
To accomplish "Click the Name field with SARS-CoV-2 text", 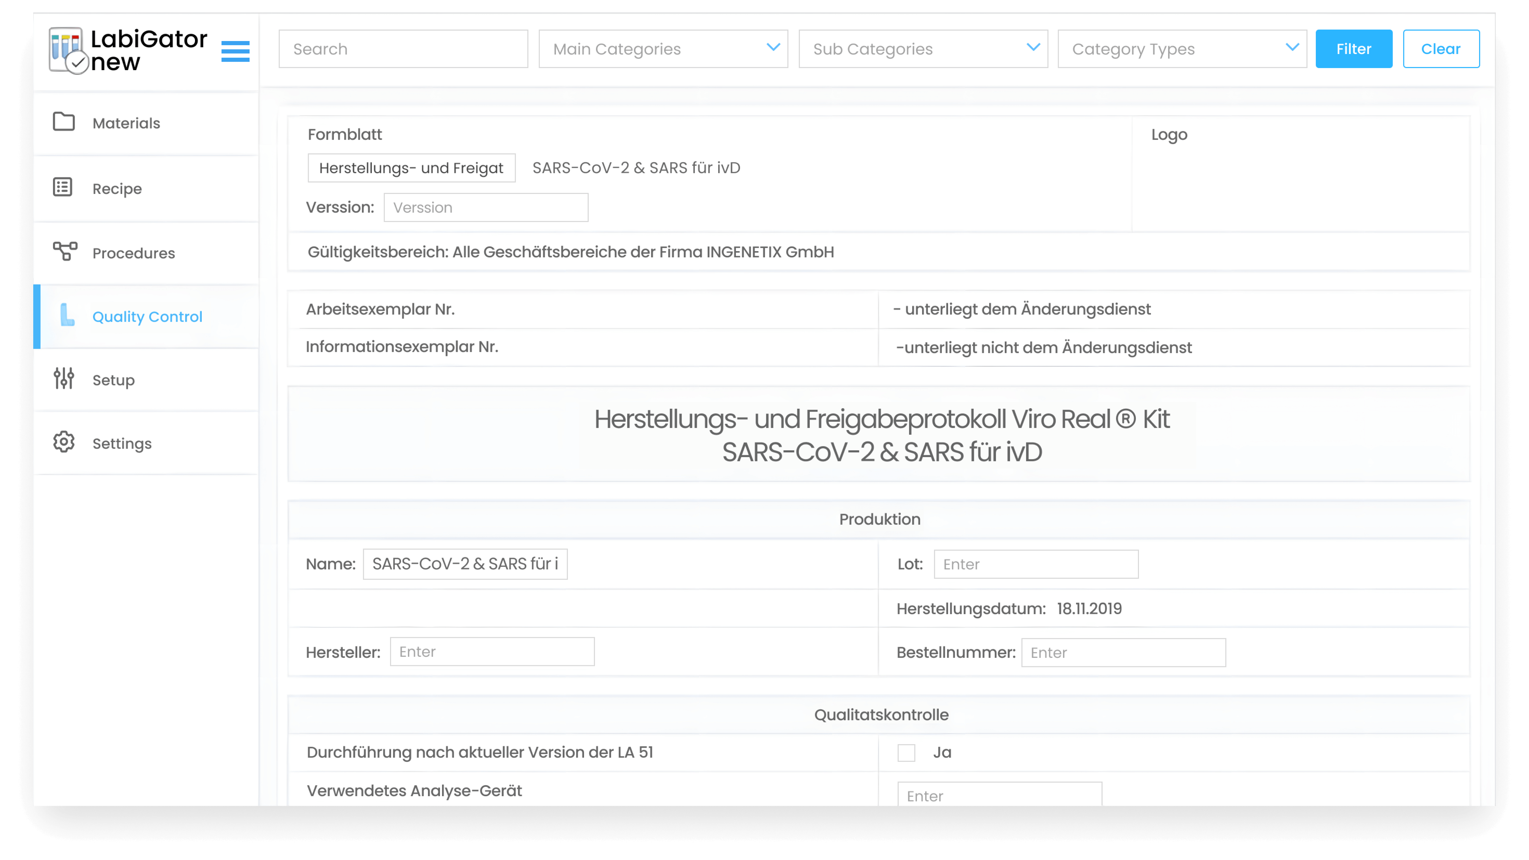I will [x=465, y=563].
